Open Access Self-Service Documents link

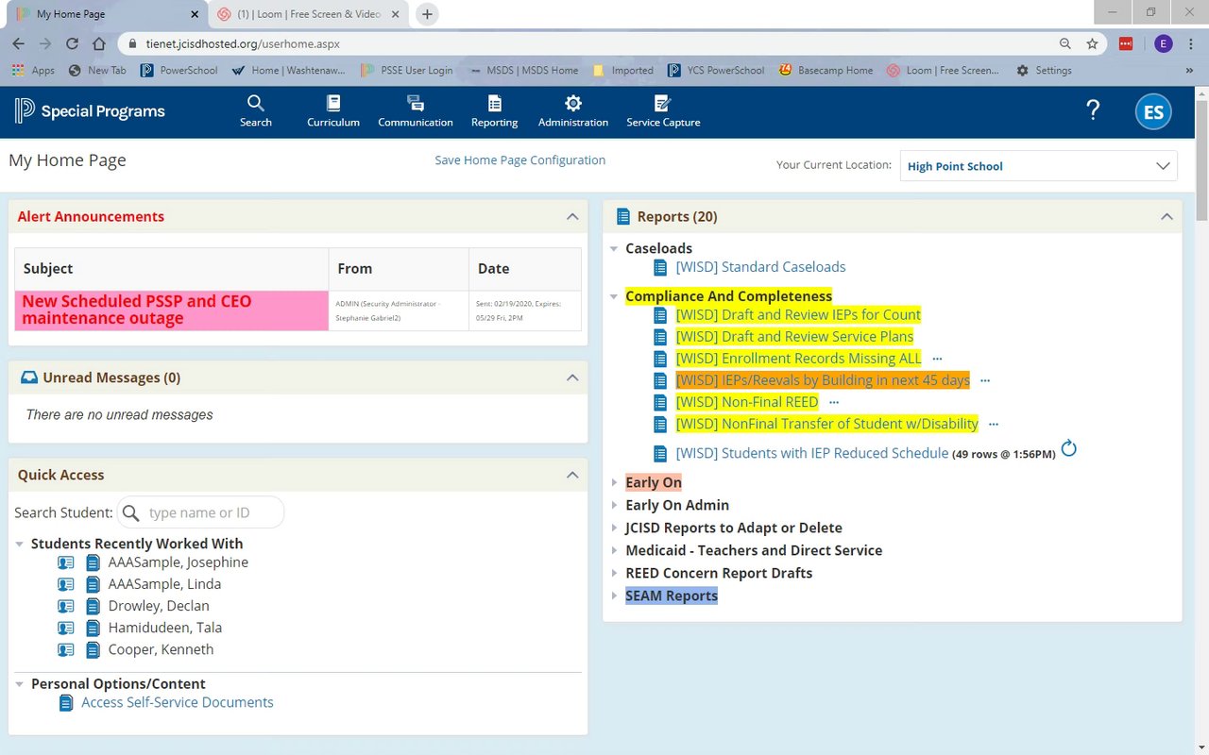[178, 702]
